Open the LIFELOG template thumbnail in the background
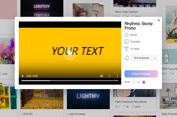Image resolution: width=177 pixels, height=117 pixels. 42,99
